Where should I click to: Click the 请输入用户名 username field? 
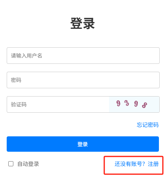83,56
